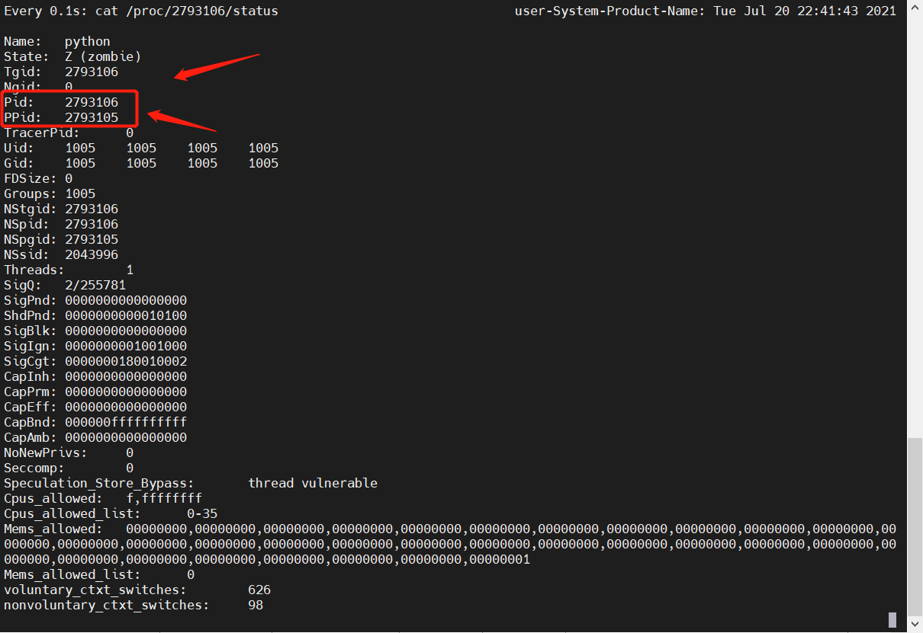Click the 'SigBlk' value line
Viewport: 923px width, 633px height.
[95, 331]
